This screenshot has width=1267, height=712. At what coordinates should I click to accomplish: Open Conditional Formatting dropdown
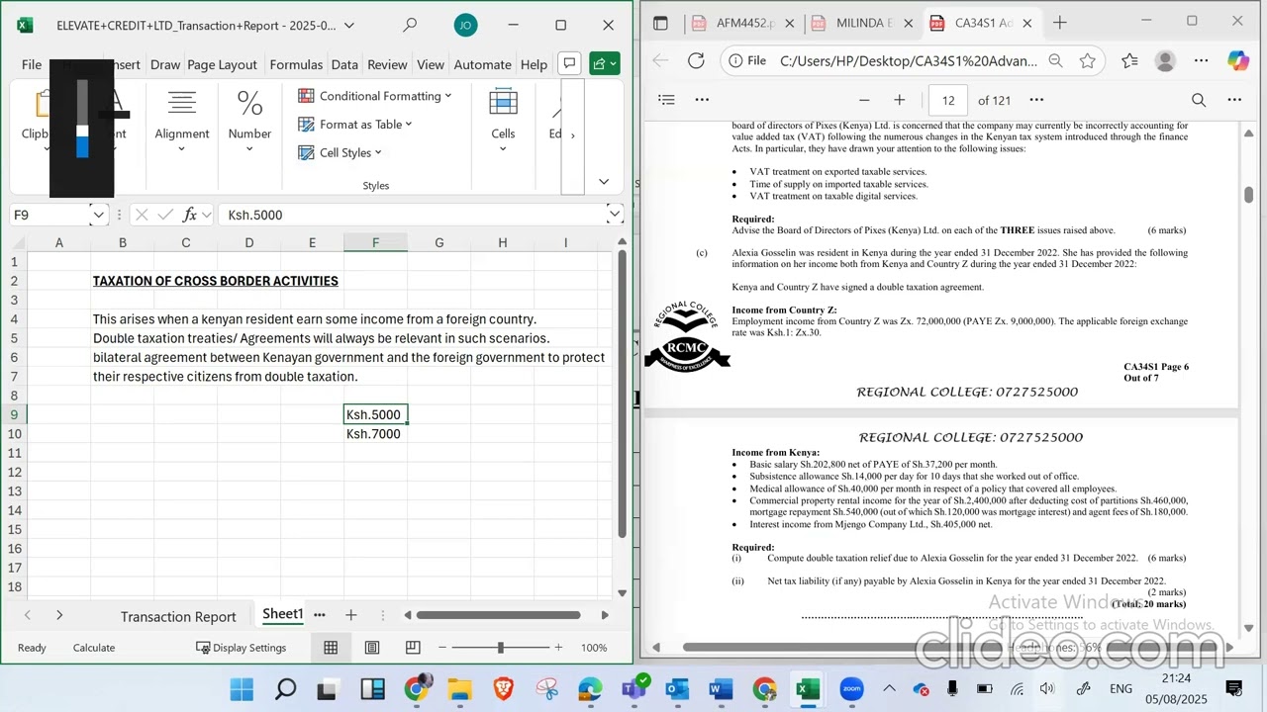coord(375,96)
